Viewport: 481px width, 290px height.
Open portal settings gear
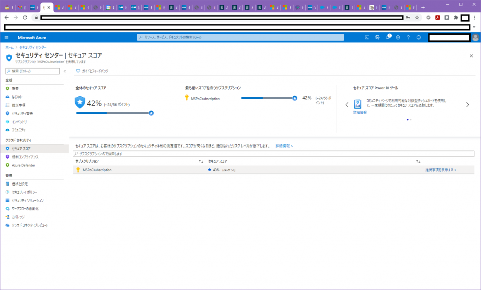coord(398,38)
